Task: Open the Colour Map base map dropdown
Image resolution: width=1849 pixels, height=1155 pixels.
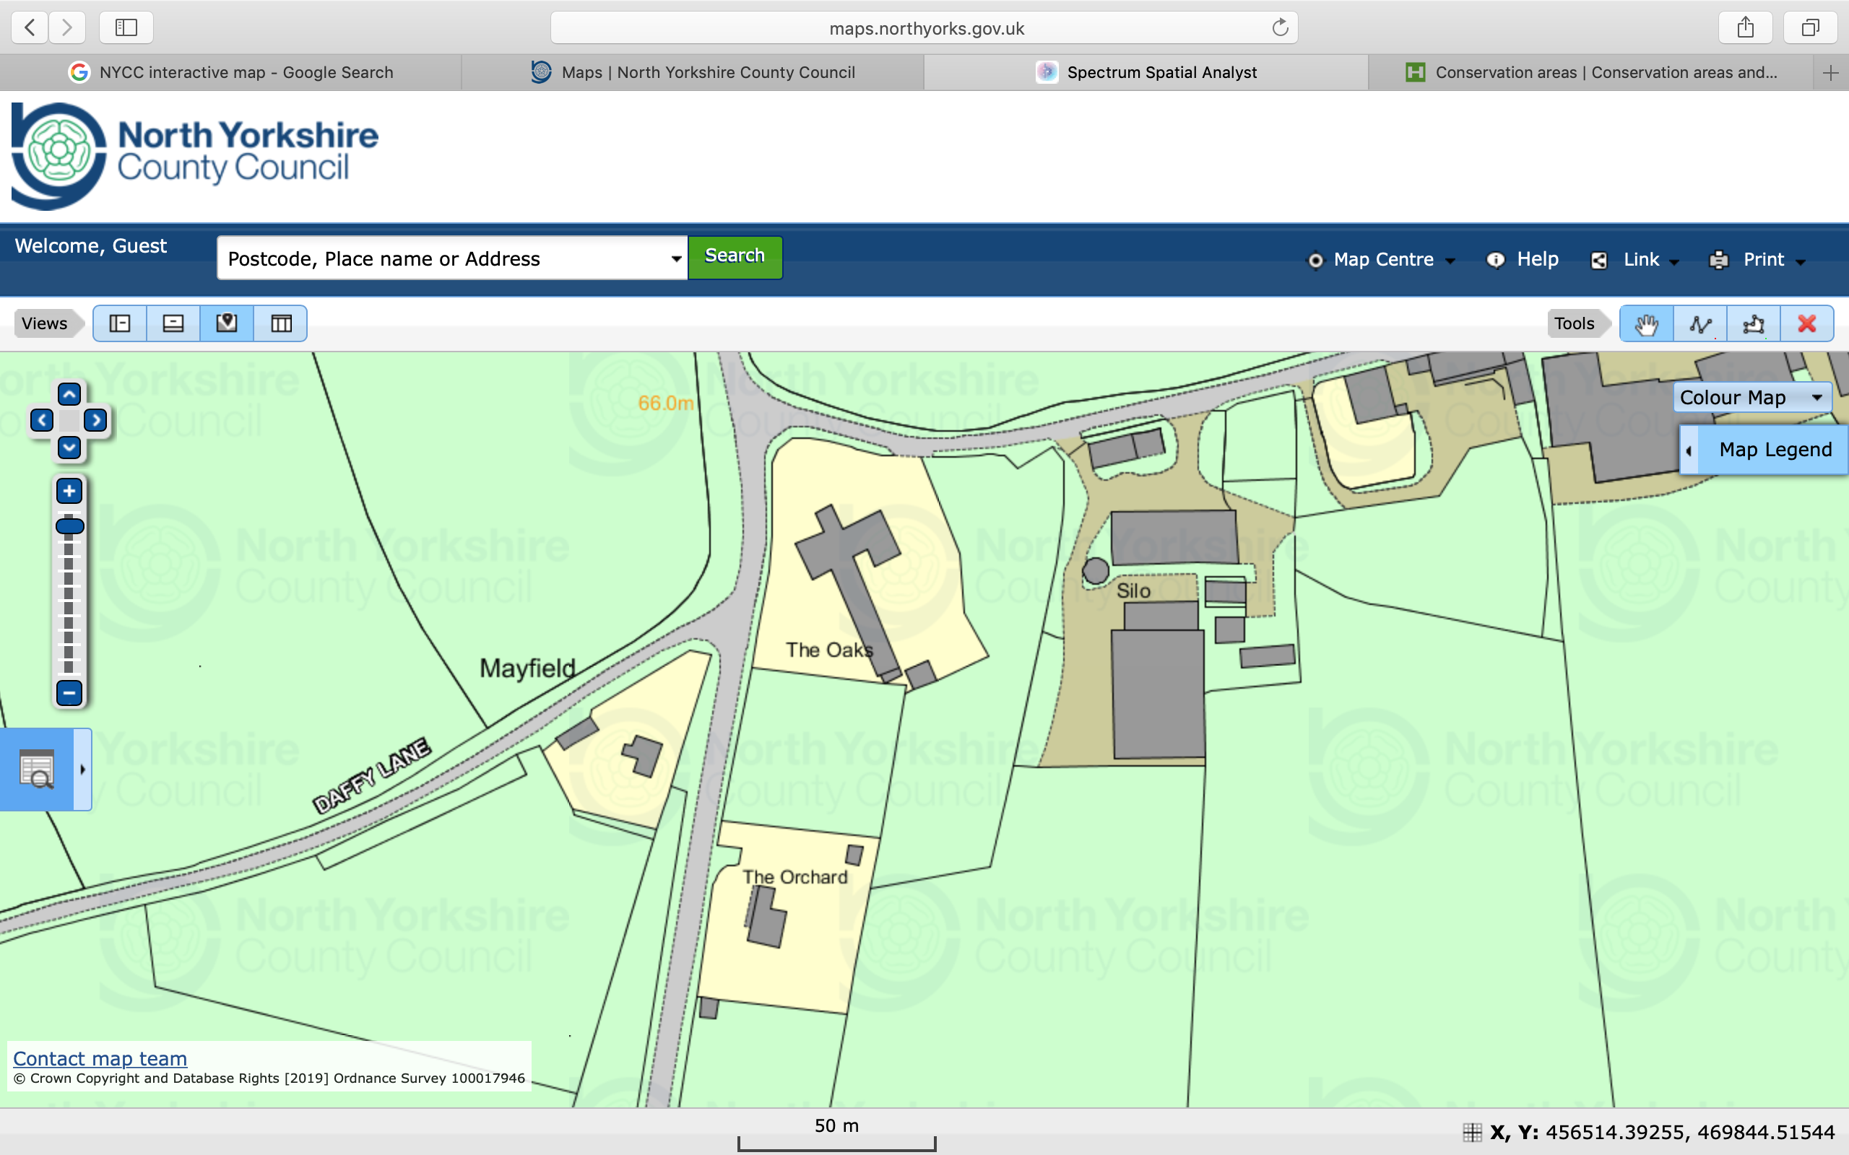Action: [1751, 397]
